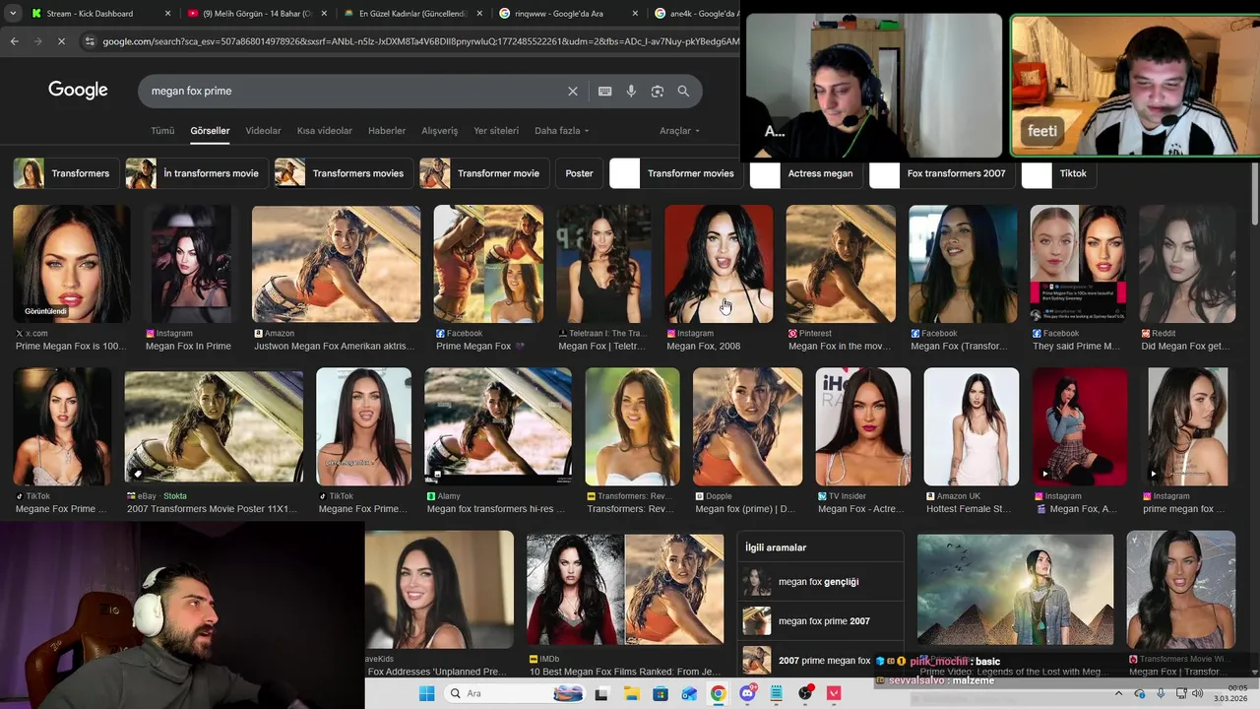This screenshot has height=709, width=1260.
Task: Stop loading the page
Action: click(61, 41)
